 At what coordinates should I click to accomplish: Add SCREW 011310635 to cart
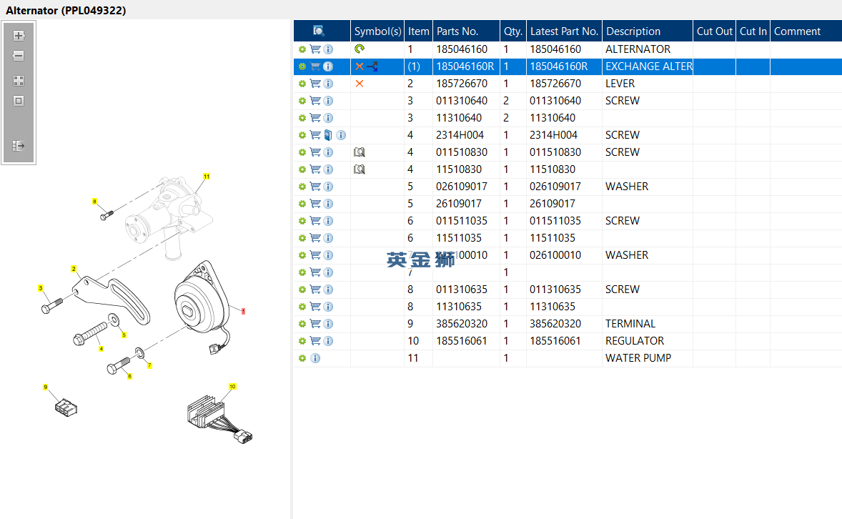tap(315, 289)
